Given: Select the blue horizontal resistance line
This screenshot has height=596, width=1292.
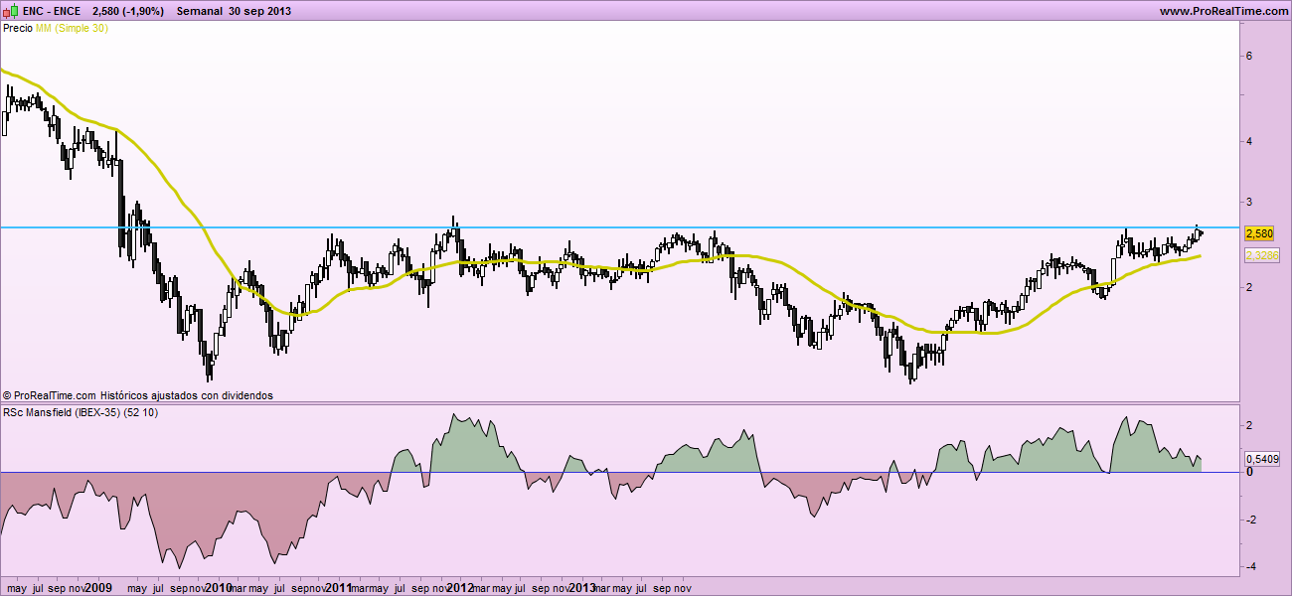Looking at the screenshot, I should (619, 227).
